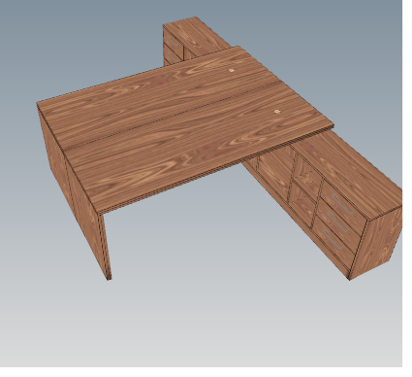Pick the bottom drawer handle of side cabinet
The image size is (412, 377).
coord(333,239)
